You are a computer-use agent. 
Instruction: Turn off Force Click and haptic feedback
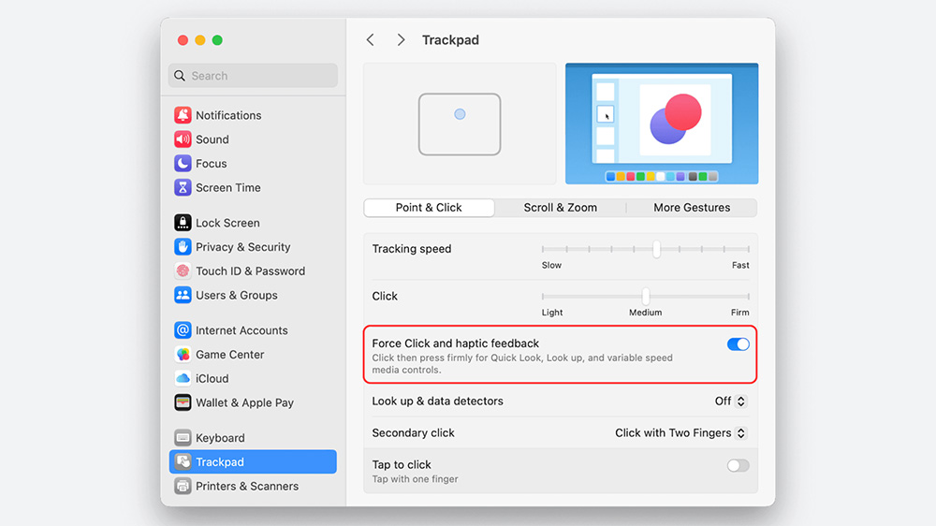[x=738, y=344]
